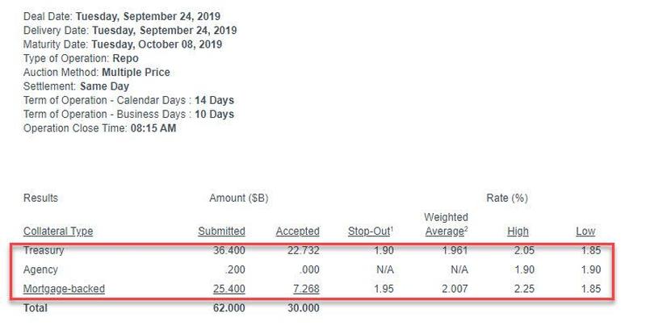Select the Agency row label
This screenshot has height=330, width=646.
click(x=40, y=270)
